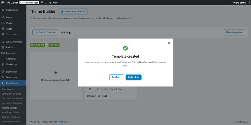The height and width of the screenshot is (125, 251).
Task: Select Theme Builder submenu item
Action: [x=10, y=108]
